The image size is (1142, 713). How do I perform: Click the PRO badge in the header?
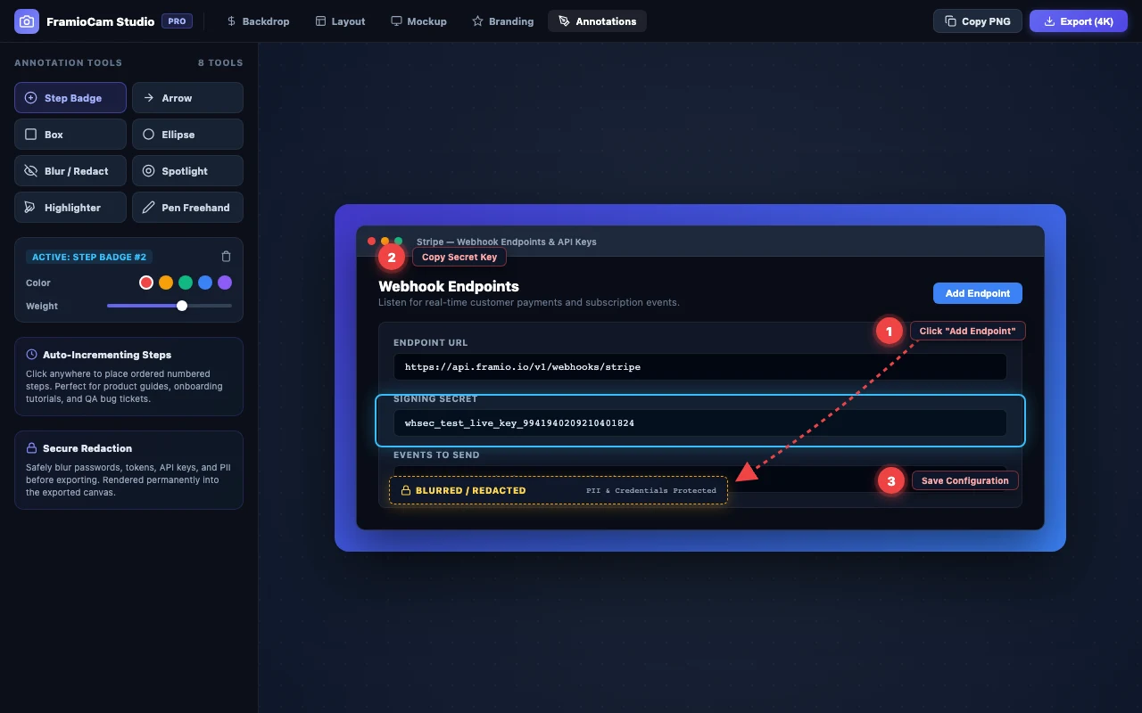(x=177, y=20)
